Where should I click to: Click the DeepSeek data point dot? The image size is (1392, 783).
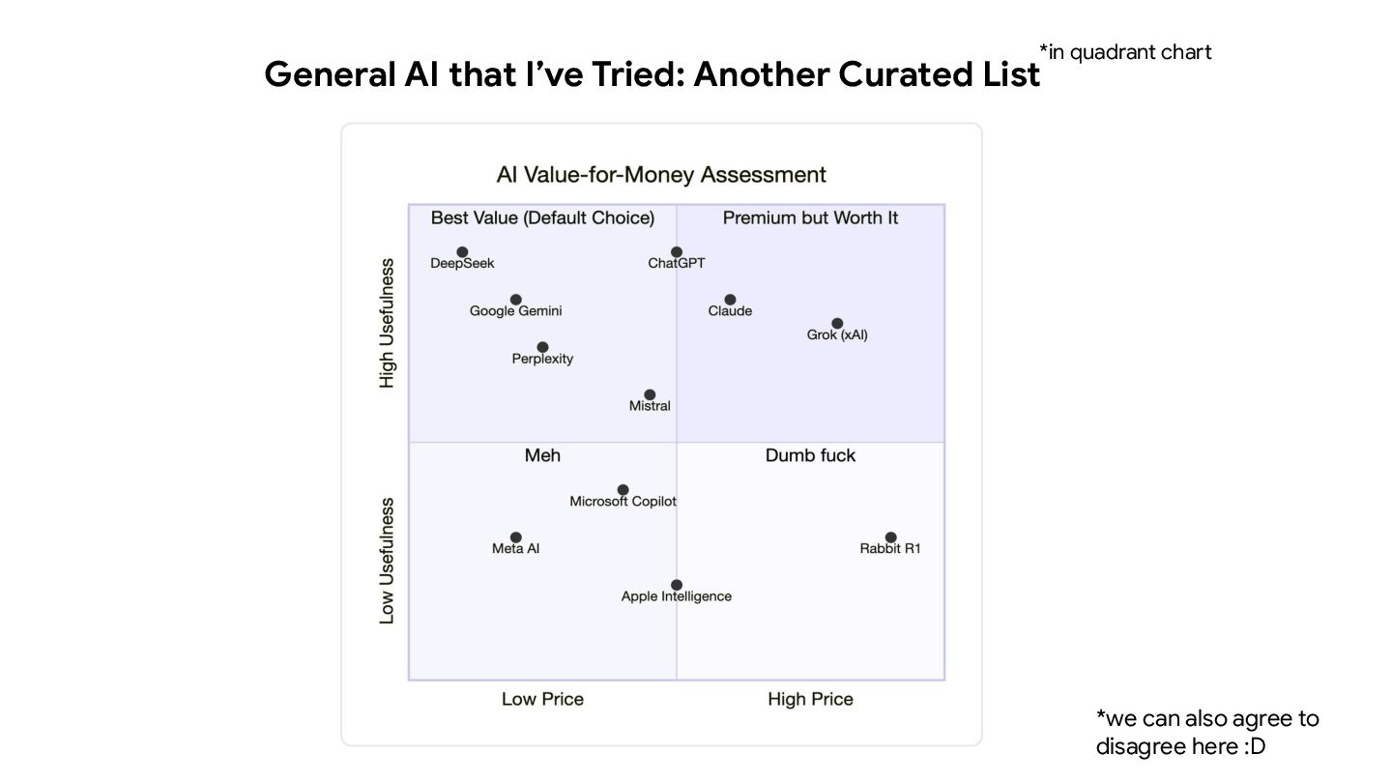click(462, 252)
